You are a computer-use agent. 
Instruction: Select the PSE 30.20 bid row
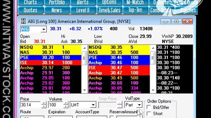[50, 58]
